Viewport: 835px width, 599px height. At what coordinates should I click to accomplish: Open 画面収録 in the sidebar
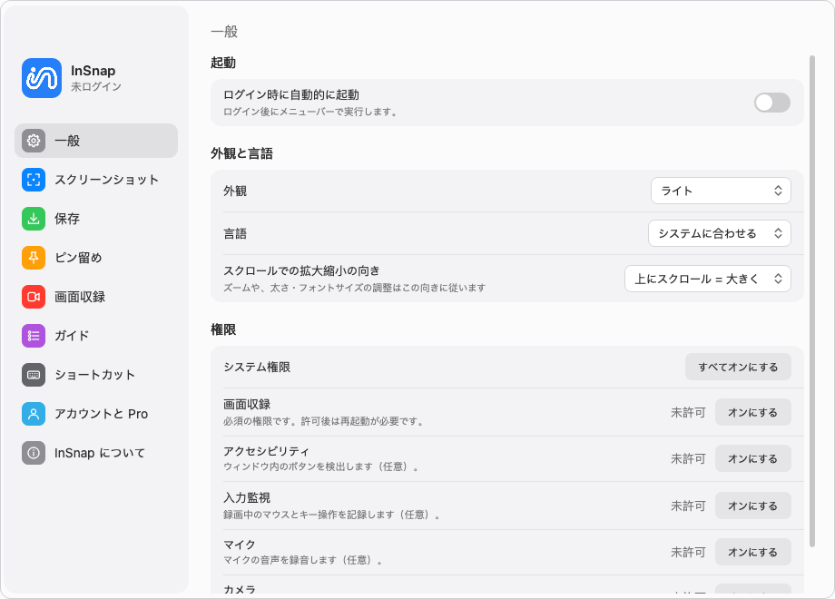click(96, 297)
